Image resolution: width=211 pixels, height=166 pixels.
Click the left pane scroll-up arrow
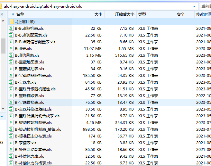coord(3,14)
